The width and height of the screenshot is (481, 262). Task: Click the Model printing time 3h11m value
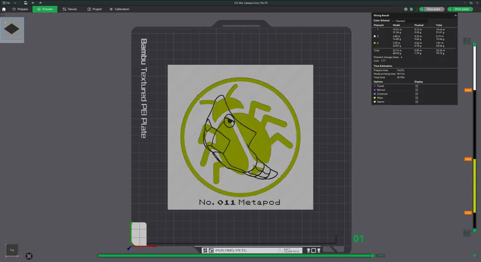point(401,74)
